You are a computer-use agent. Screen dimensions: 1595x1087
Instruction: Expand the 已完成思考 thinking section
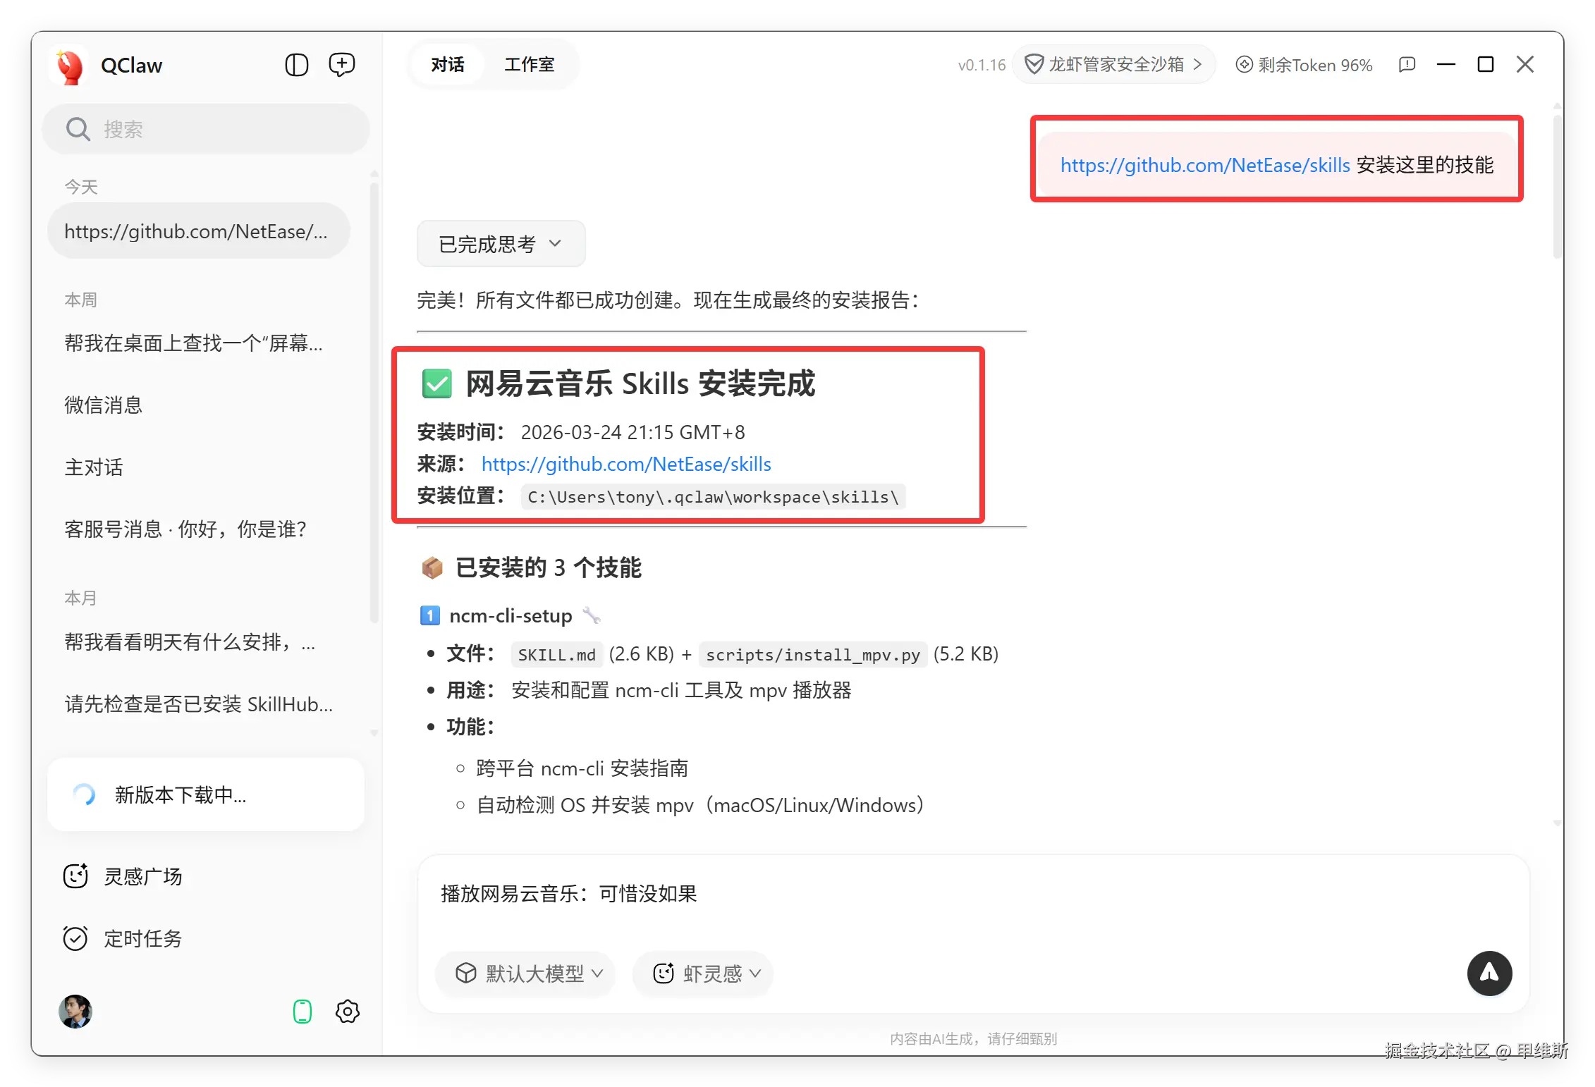[x=501, y=244]
